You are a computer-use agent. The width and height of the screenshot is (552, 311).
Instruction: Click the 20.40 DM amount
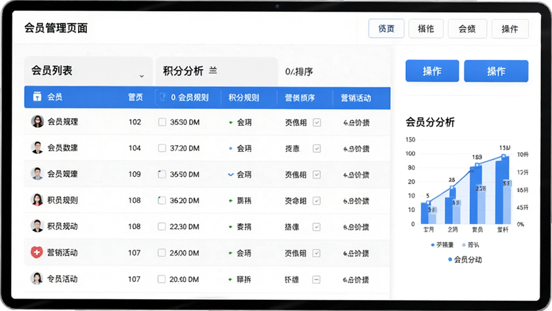tap(184, 279)
